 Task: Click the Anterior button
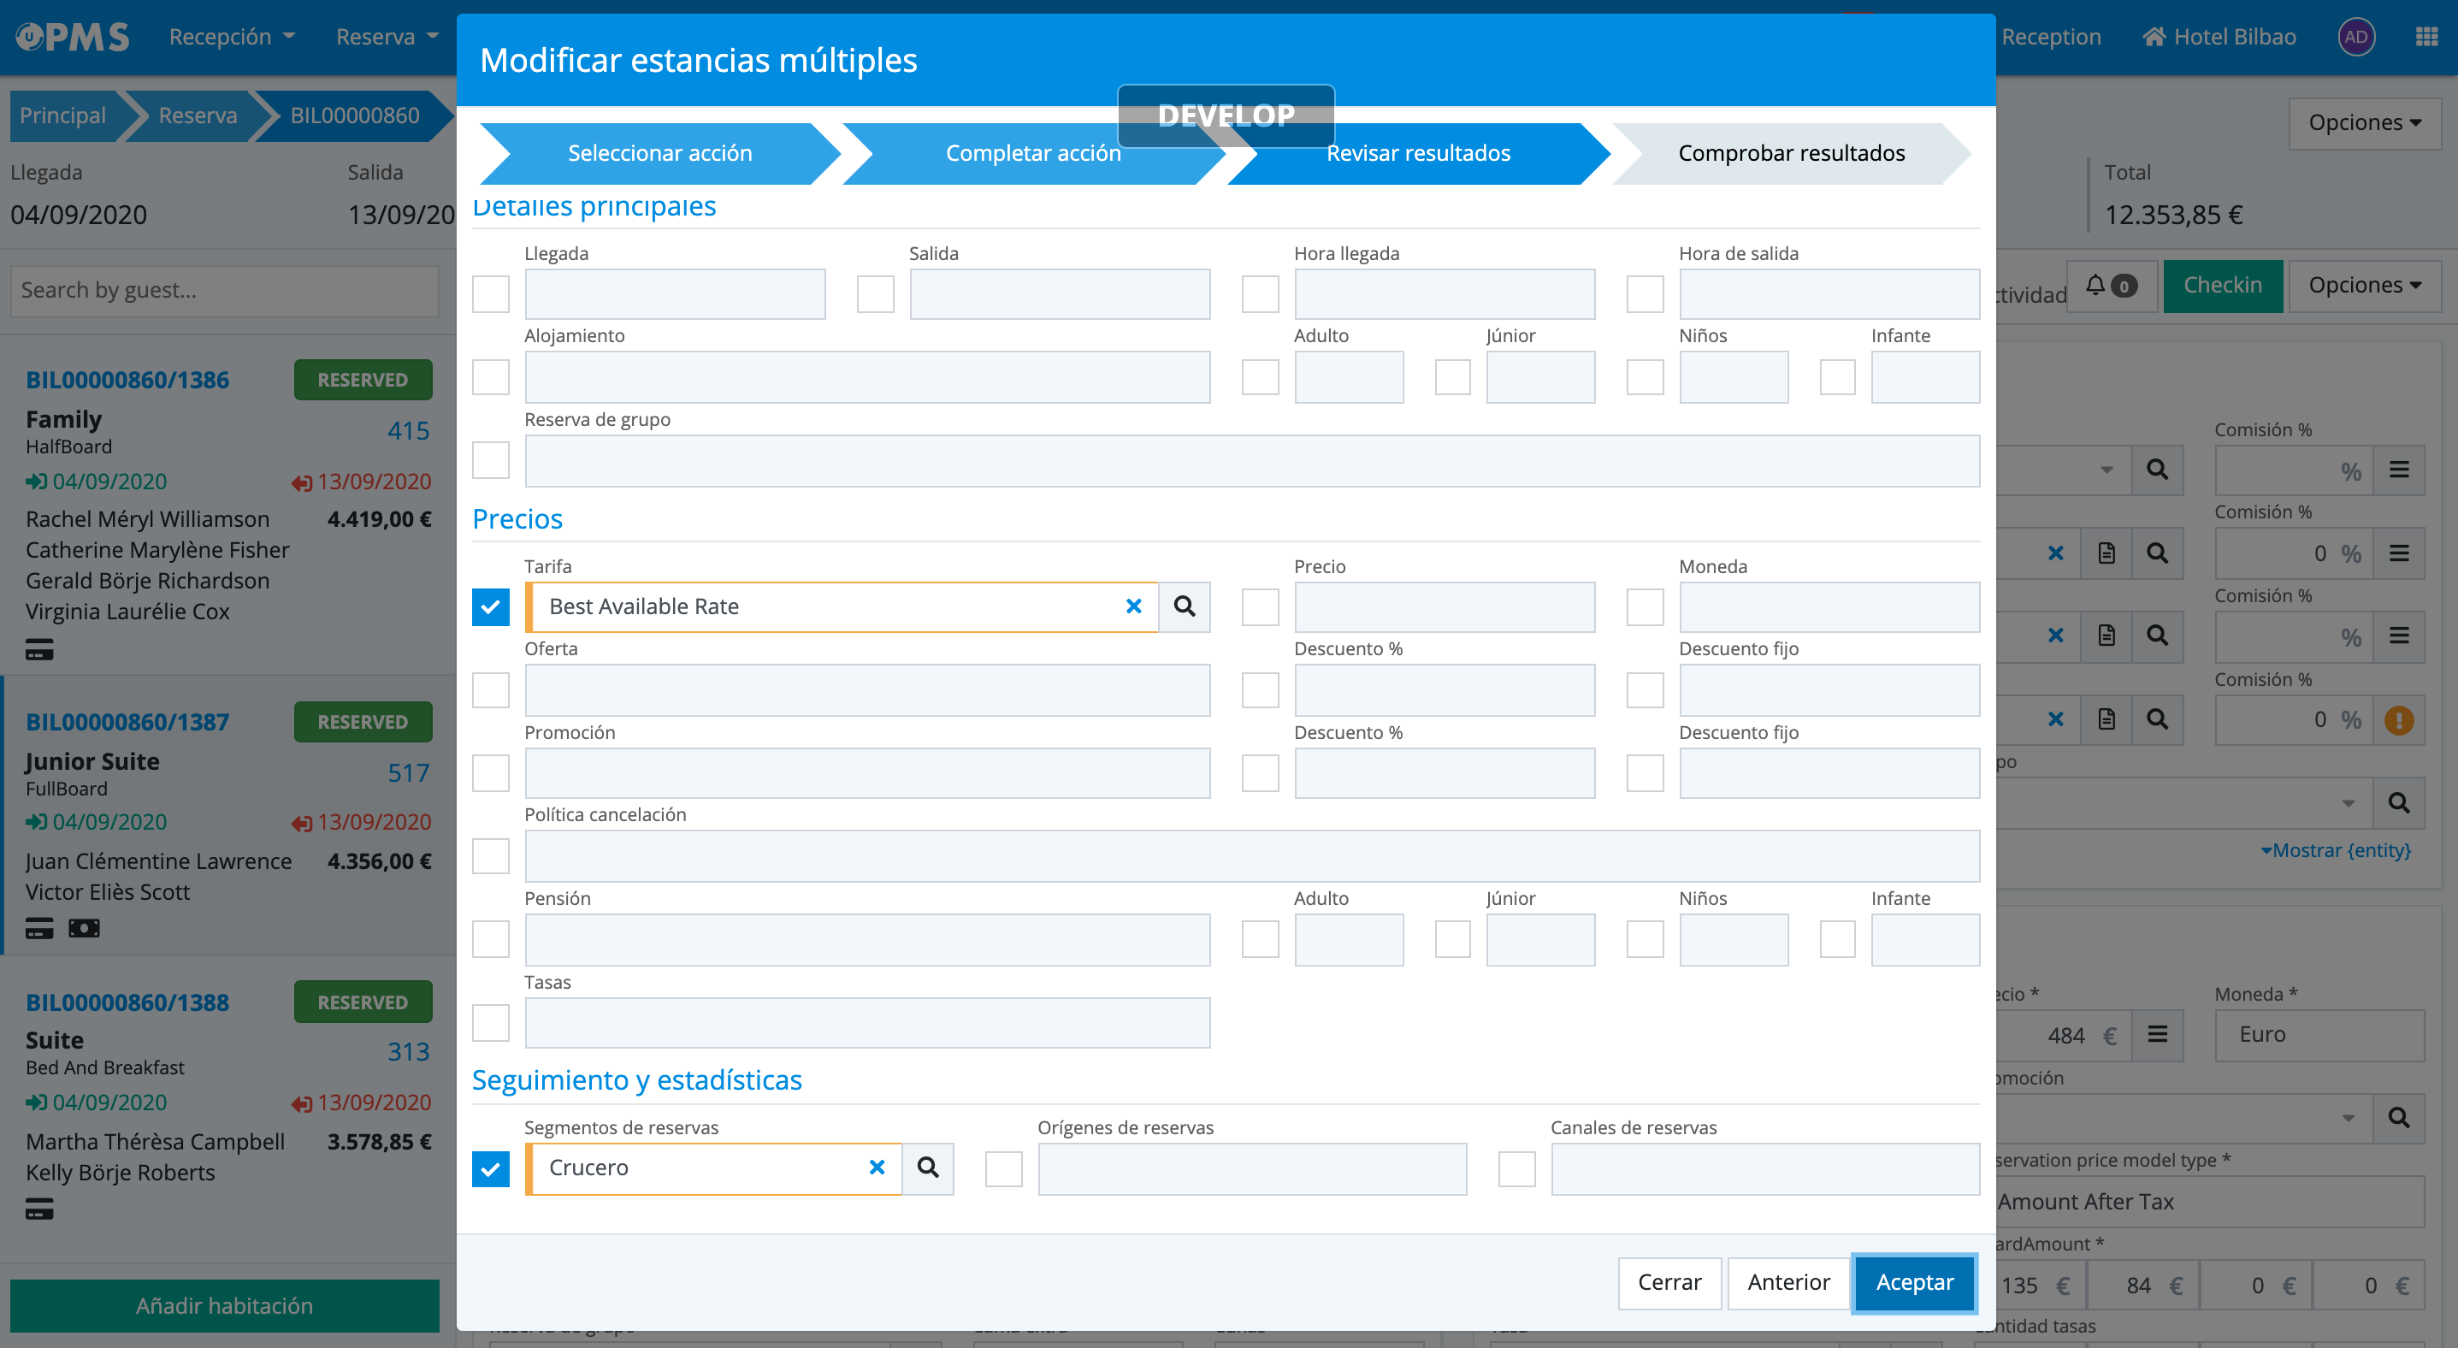(x=1788, y=1282)
